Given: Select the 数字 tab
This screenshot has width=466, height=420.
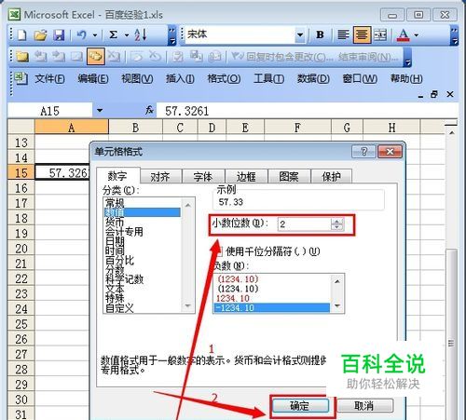Looking at the screenshot, I should (x=117, y=176).
